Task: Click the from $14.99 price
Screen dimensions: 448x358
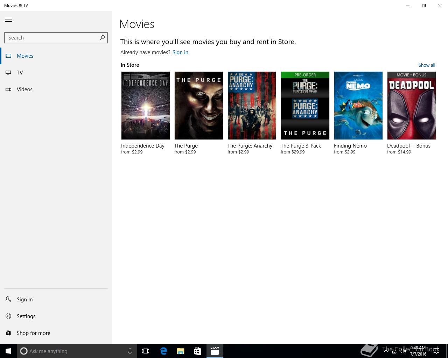Action: pyautogui.click(x=399, y=152)
